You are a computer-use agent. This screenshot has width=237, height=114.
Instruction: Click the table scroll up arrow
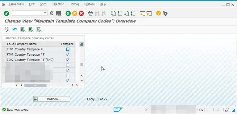coord(81,76)
